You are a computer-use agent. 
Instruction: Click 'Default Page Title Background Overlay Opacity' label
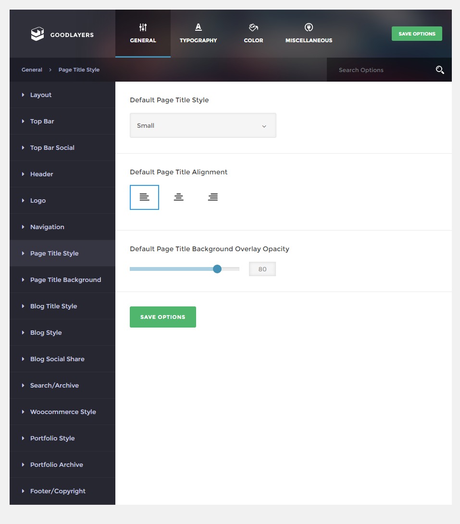(210, 249)
